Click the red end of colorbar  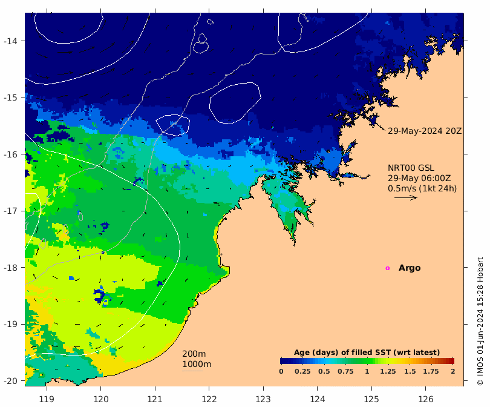pos(451,361)
